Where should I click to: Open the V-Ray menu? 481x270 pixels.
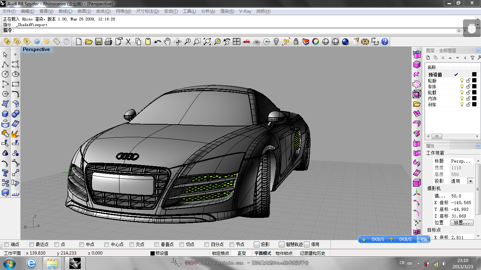coord(245,11)
